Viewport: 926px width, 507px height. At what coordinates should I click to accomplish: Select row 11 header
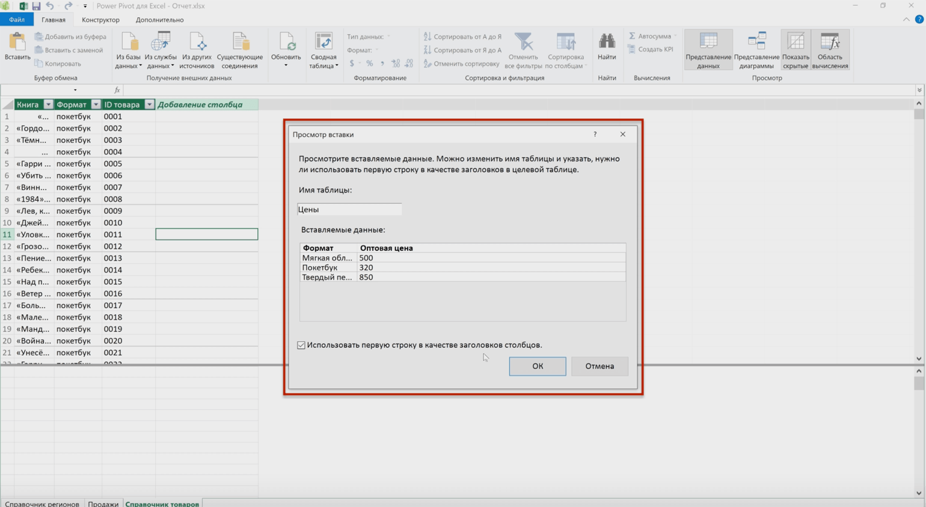(7, 234)
